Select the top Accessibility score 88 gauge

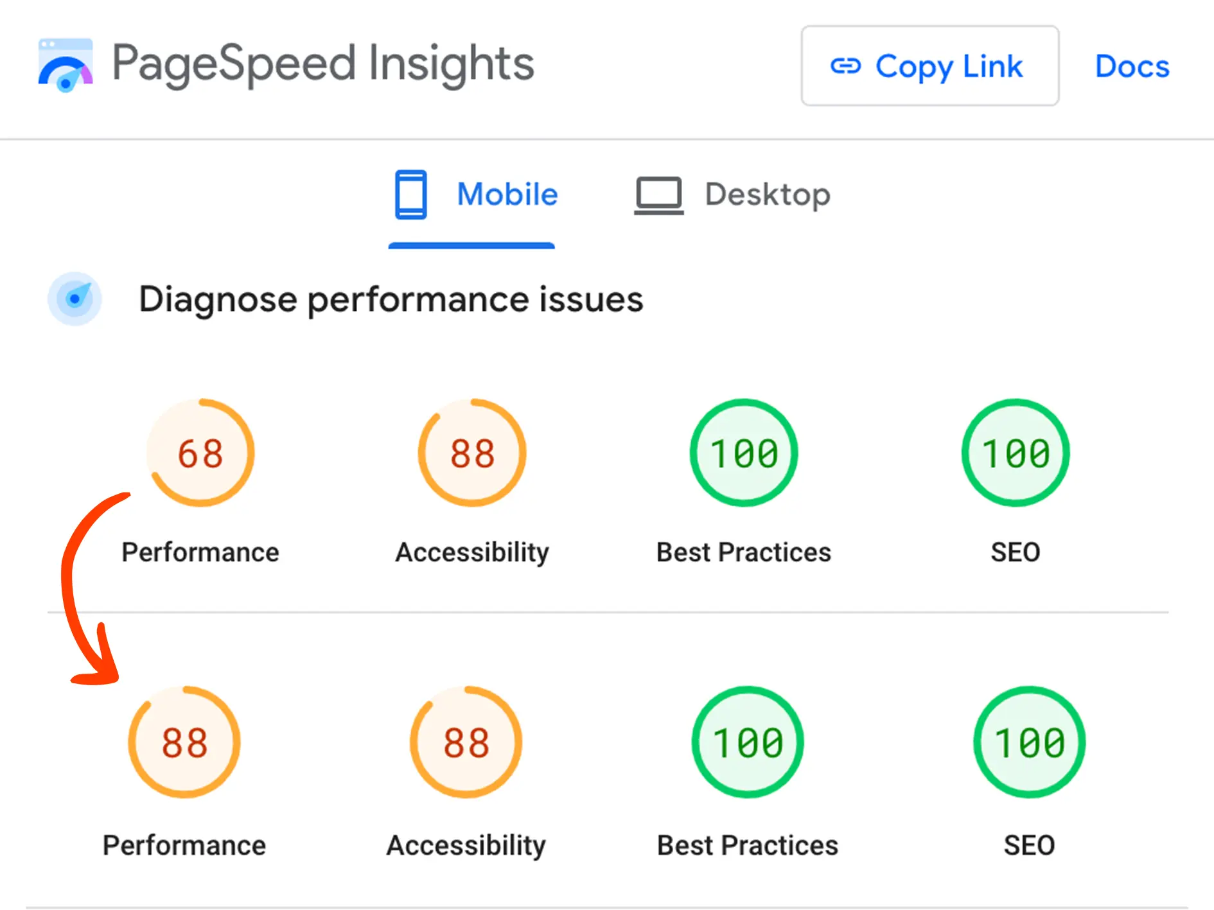tap(472, 453)
